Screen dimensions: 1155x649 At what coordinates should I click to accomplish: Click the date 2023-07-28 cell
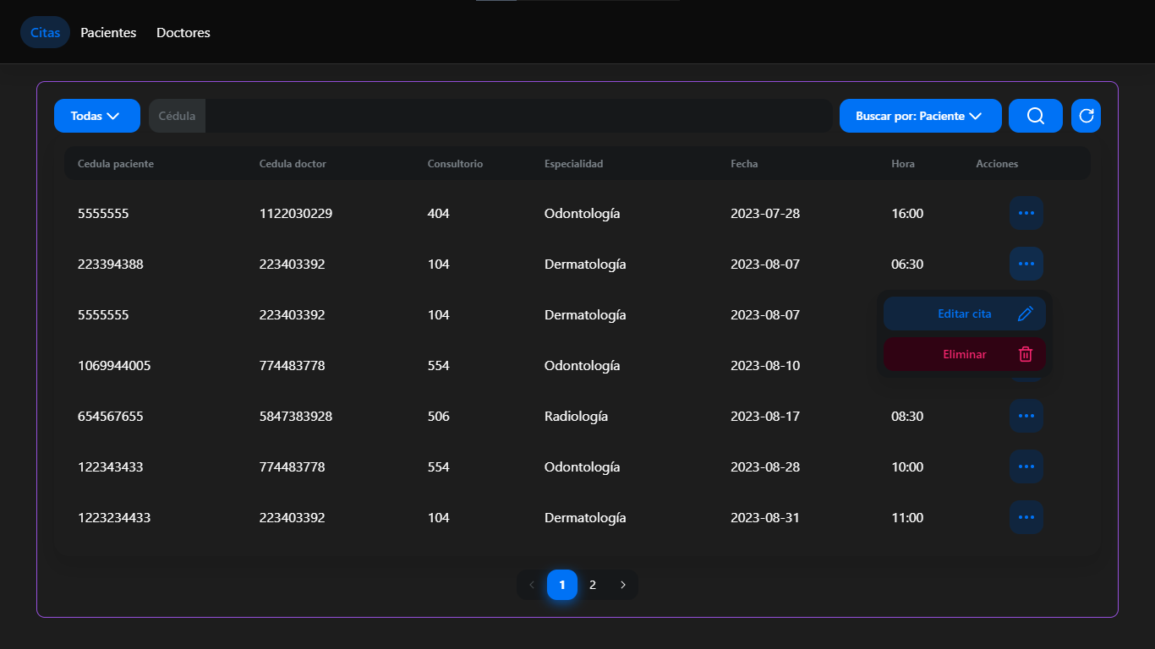(x=765, y=213)
